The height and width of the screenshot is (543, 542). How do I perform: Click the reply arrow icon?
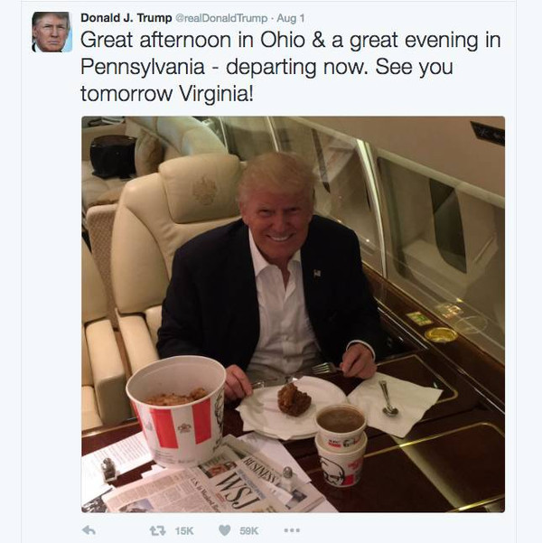(x=89, y=530)
